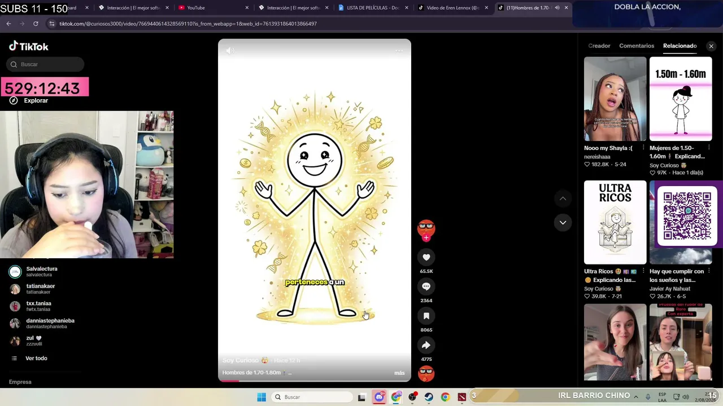The width and height of the screenshot is (723, 406).
Task: Follow the creator with the red plus badge
Action: (426, 238)
